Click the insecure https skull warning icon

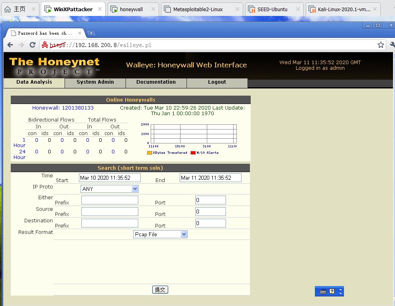click(45, 45)
